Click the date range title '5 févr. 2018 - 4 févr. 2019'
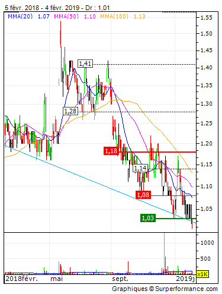The height and width of the screenshot is (294, 222). click(42, 8)
